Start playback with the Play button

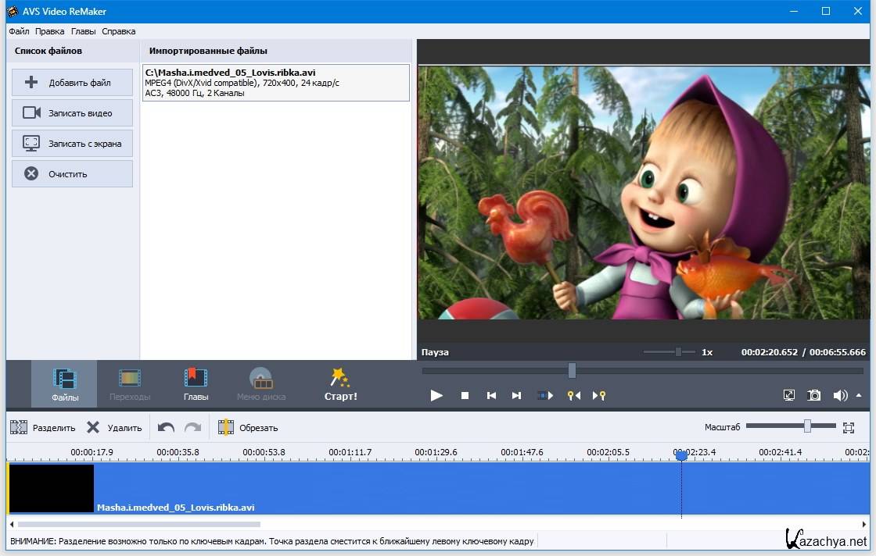[436, 396]
